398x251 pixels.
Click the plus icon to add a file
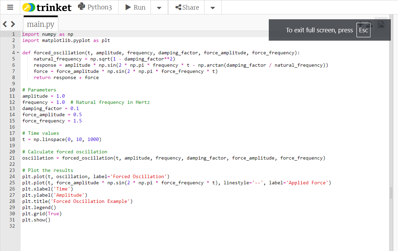point(360,24)
